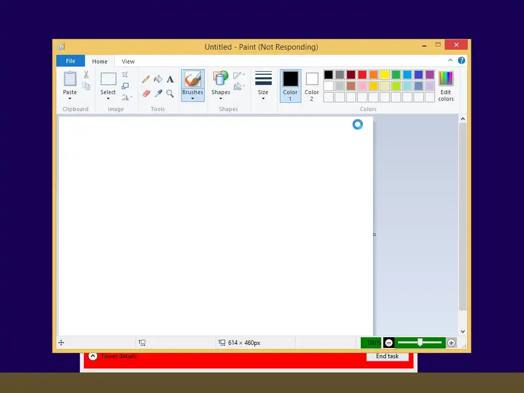Pick the yellow color swatch

pos(385,75)
